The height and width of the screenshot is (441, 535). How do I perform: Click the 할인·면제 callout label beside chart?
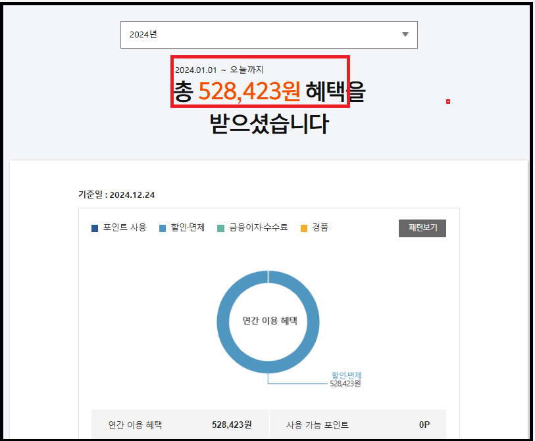click(x=346, y=375)
